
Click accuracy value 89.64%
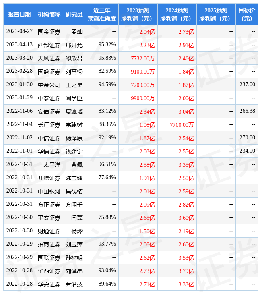click(x=107, y=284)
